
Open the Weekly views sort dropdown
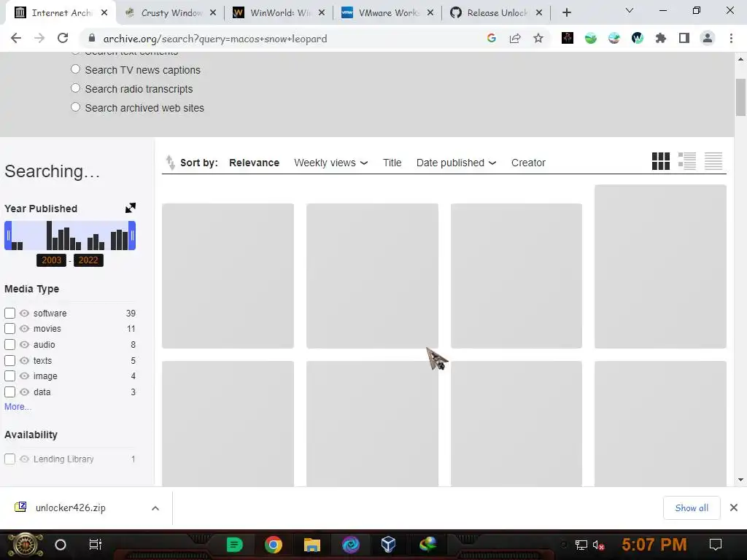tap(330, 163)
